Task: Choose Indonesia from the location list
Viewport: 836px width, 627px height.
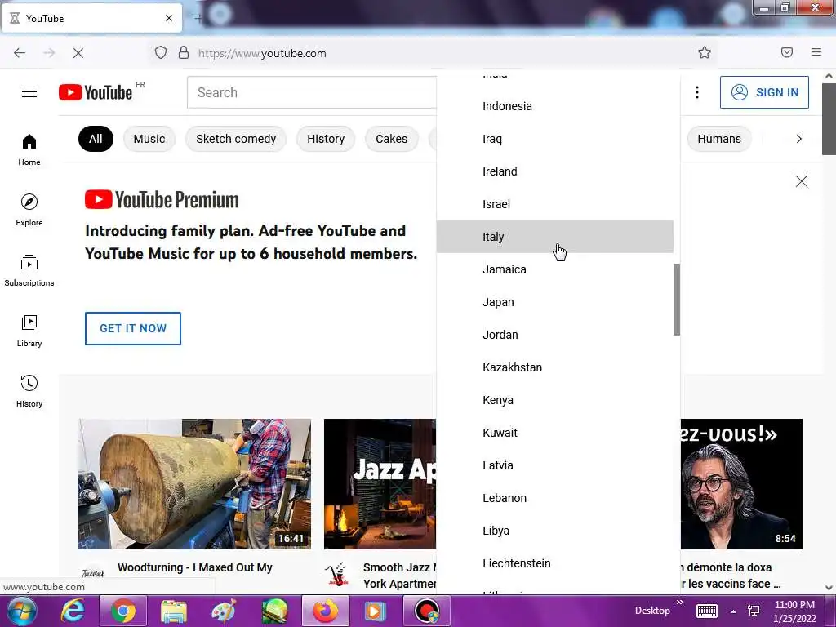Action: (x=554, y=106)
